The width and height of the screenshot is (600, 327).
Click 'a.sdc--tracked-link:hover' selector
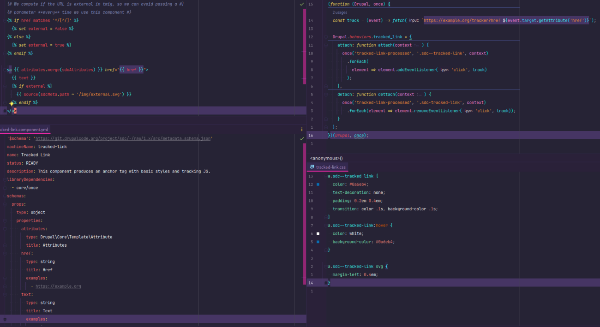[x=359, y=225]
